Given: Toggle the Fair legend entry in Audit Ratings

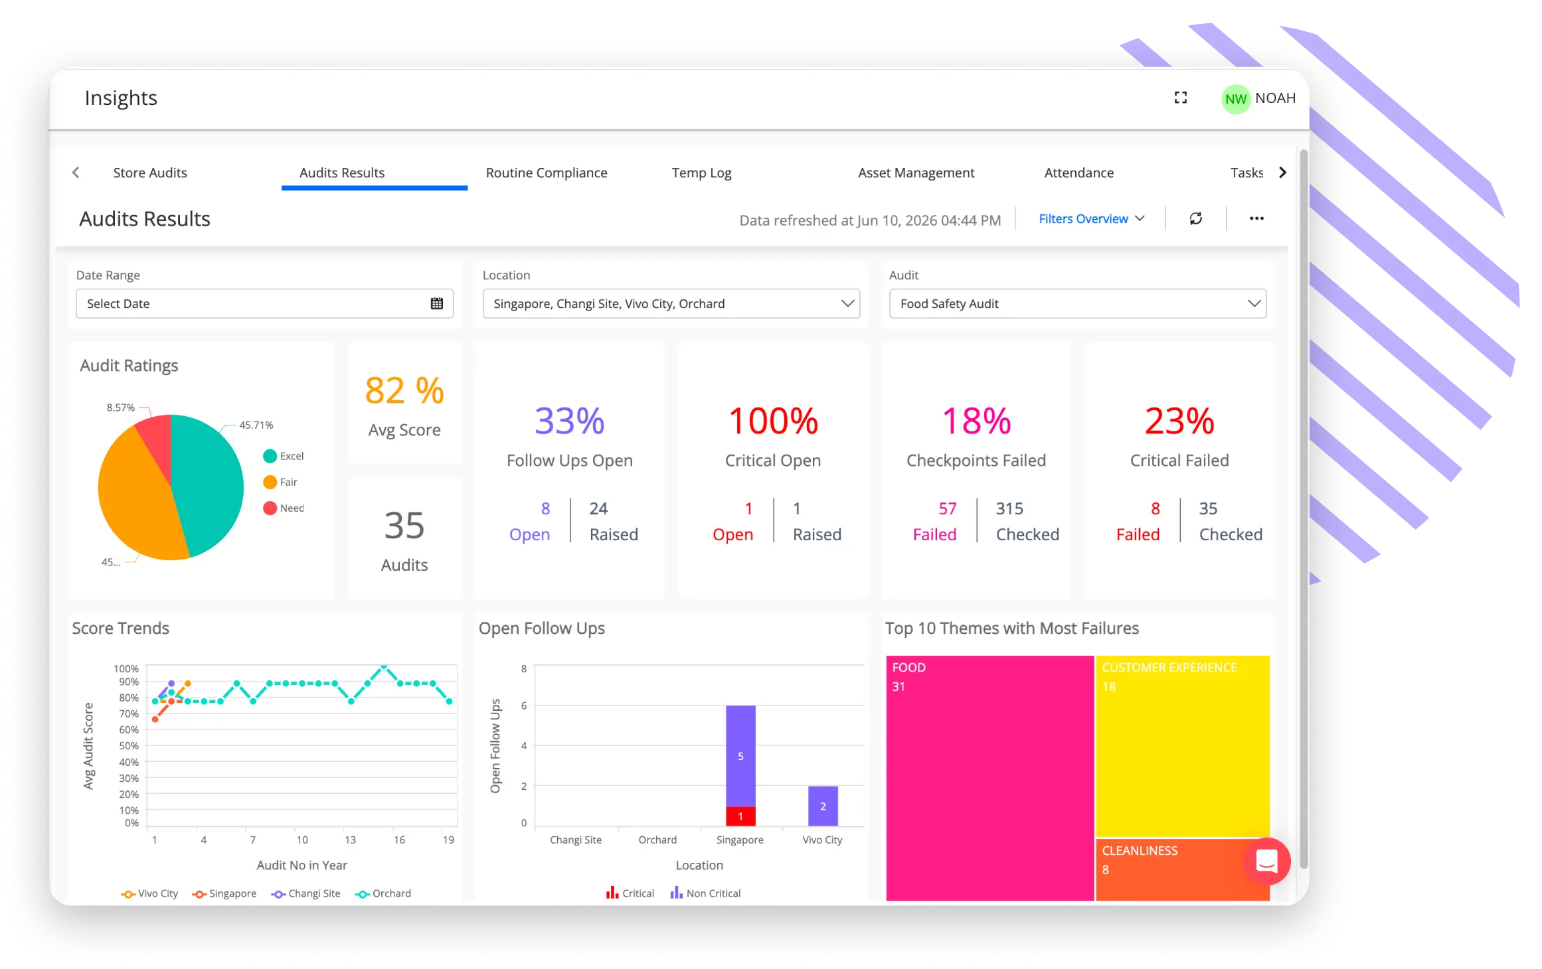Looking at the screenshot, I should click(280, 482).
